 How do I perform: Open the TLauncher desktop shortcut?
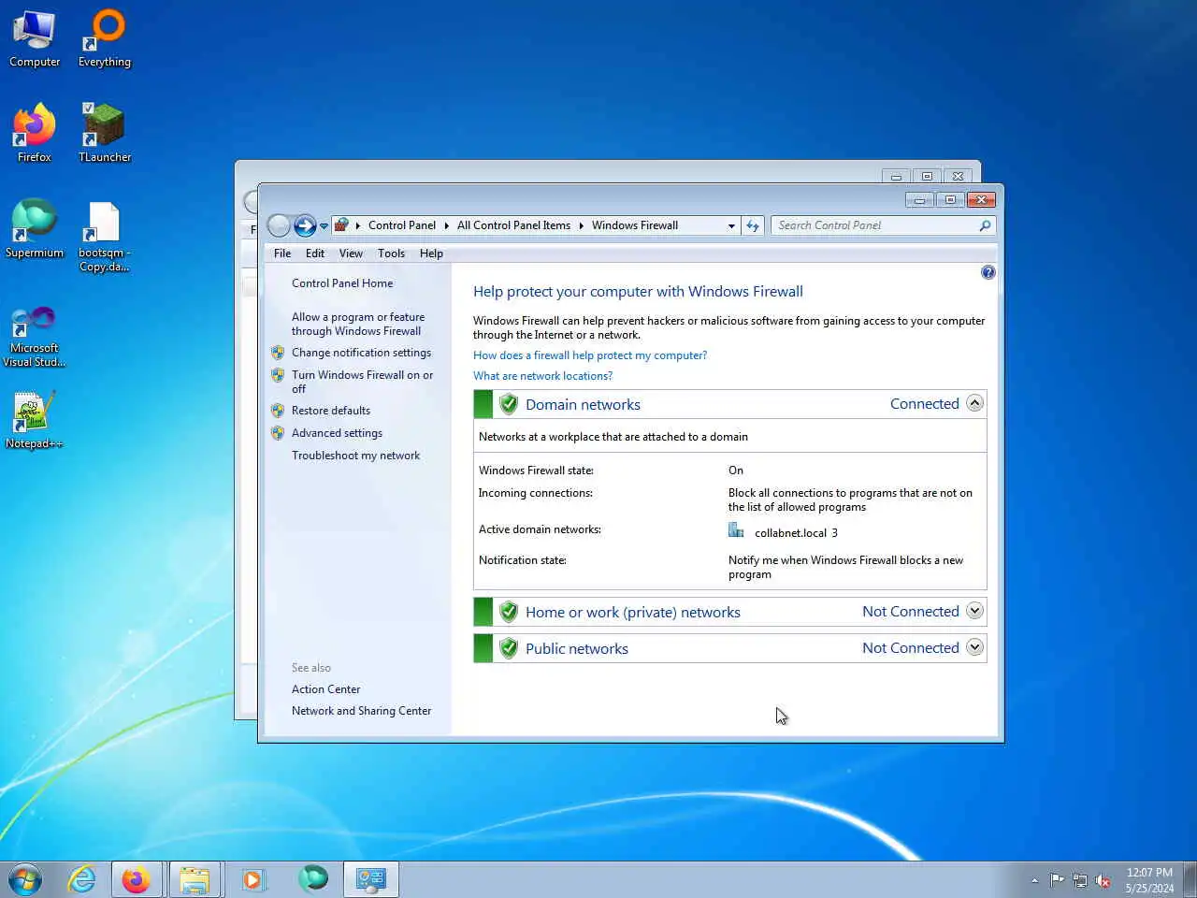(105, 134)
